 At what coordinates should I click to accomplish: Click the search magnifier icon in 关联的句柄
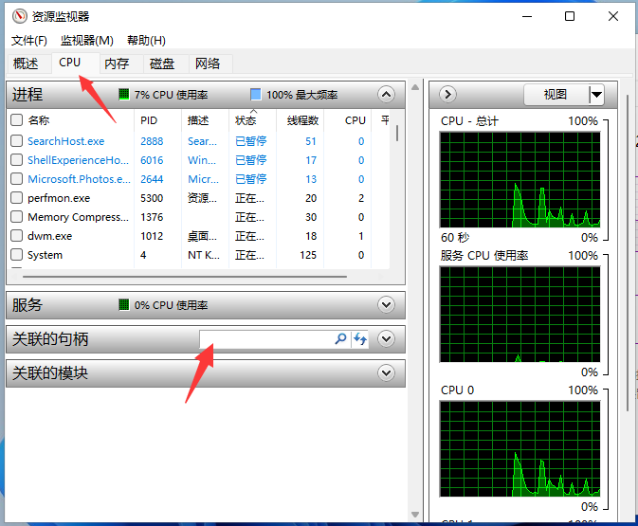click(341, 339)
